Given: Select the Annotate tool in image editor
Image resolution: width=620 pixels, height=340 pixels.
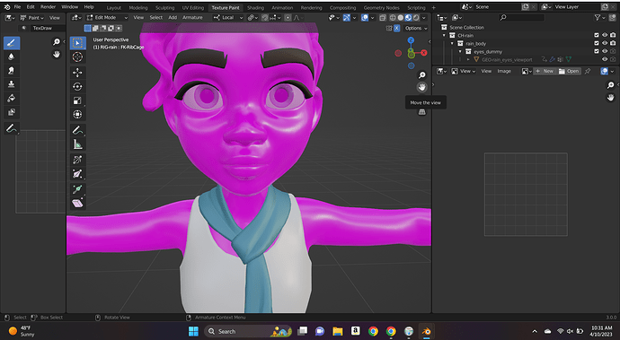Looking at the screenshot, I should (x=12, y=128).
